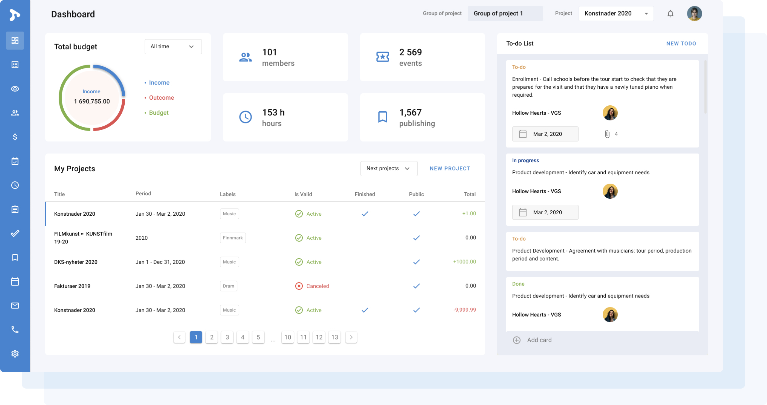The image size is (767, 405).
Task: Toggle Finished check for first Konstnader 2020 row
Action: tap(365, 213)
